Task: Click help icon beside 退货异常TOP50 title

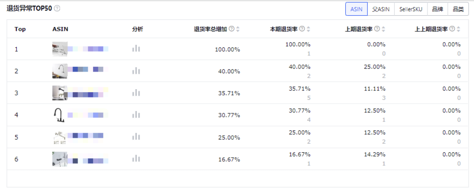Action: [x=57, y=8]
